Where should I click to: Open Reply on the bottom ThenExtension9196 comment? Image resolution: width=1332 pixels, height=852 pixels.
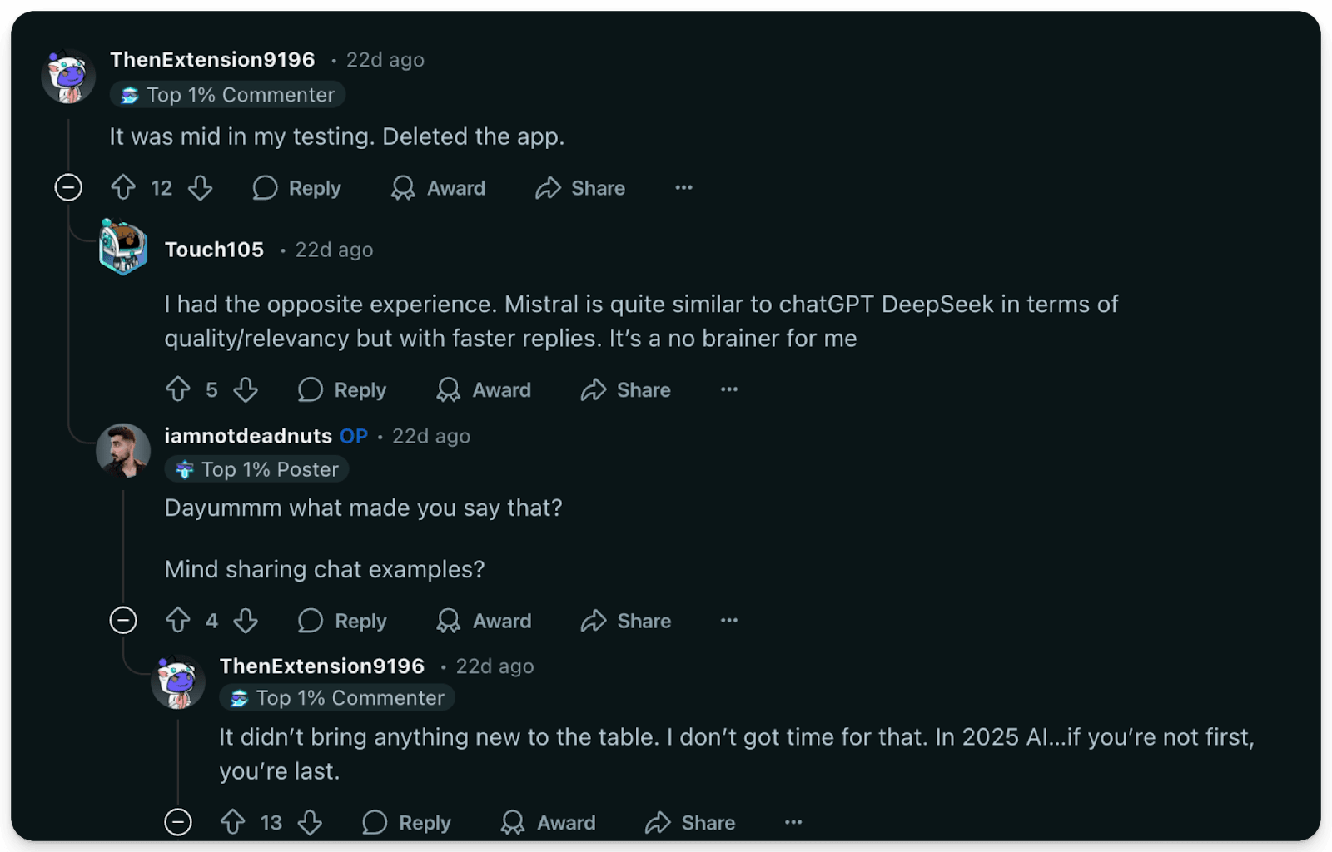(x=406, y=822)
